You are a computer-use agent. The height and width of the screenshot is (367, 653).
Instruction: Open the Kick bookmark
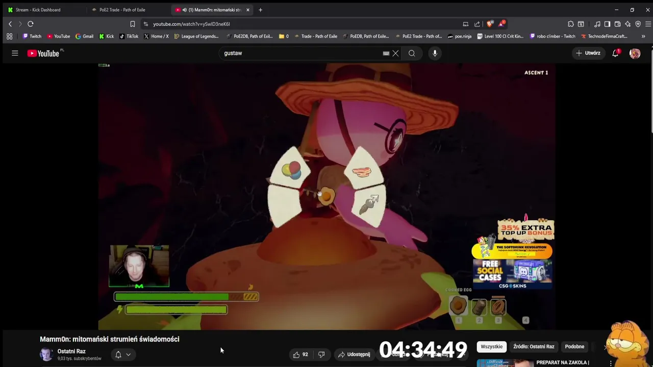tap(106, 36)
